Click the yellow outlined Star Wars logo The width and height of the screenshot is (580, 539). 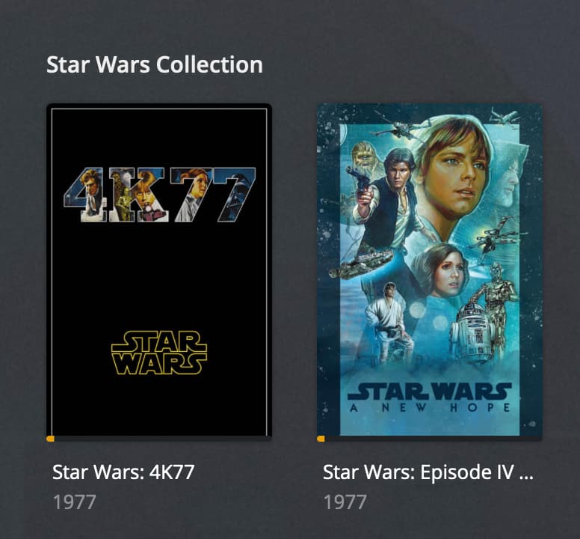[159, 353]
